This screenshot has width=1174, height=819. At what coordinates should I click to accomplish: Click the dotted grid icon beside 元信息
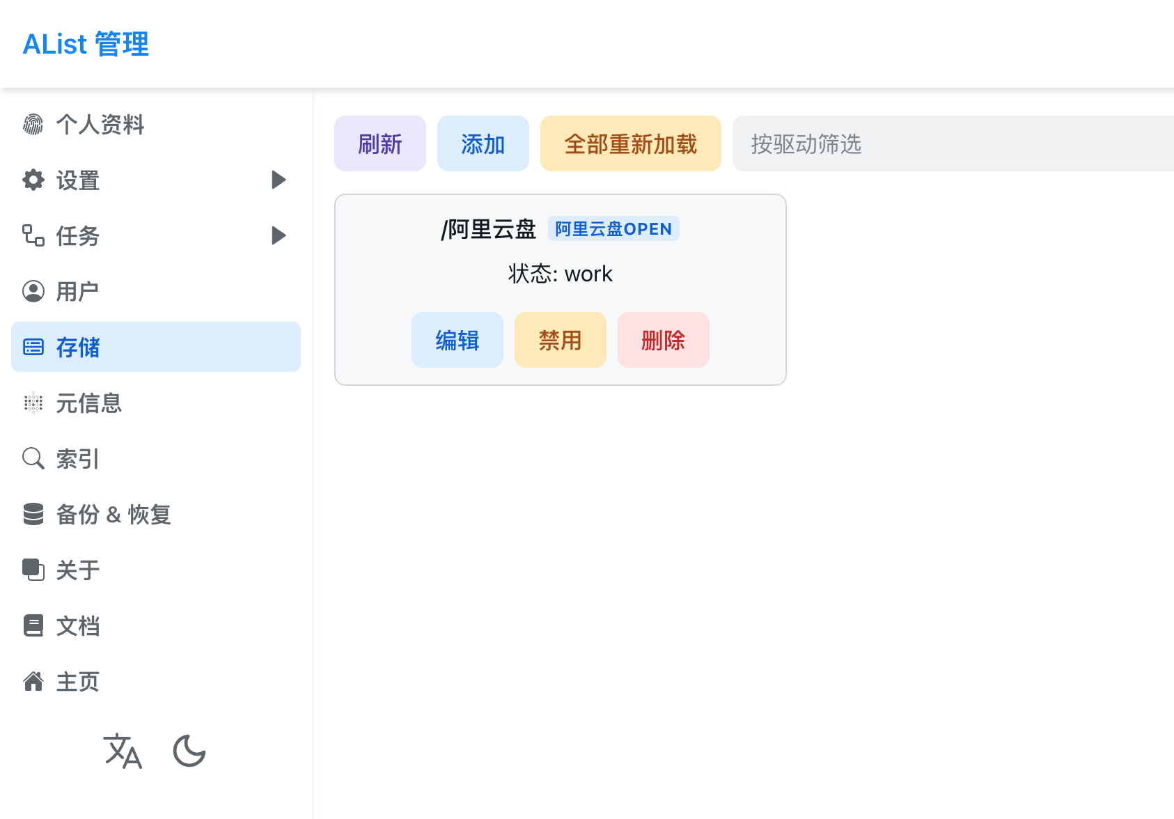(x=33, y=403)
